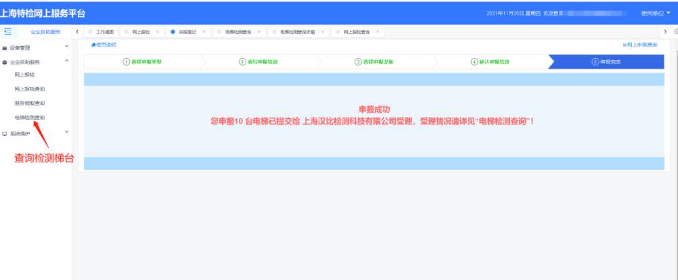
Task: Collapse the 企业自助服务 menu chevron
Action: point(66,60)
